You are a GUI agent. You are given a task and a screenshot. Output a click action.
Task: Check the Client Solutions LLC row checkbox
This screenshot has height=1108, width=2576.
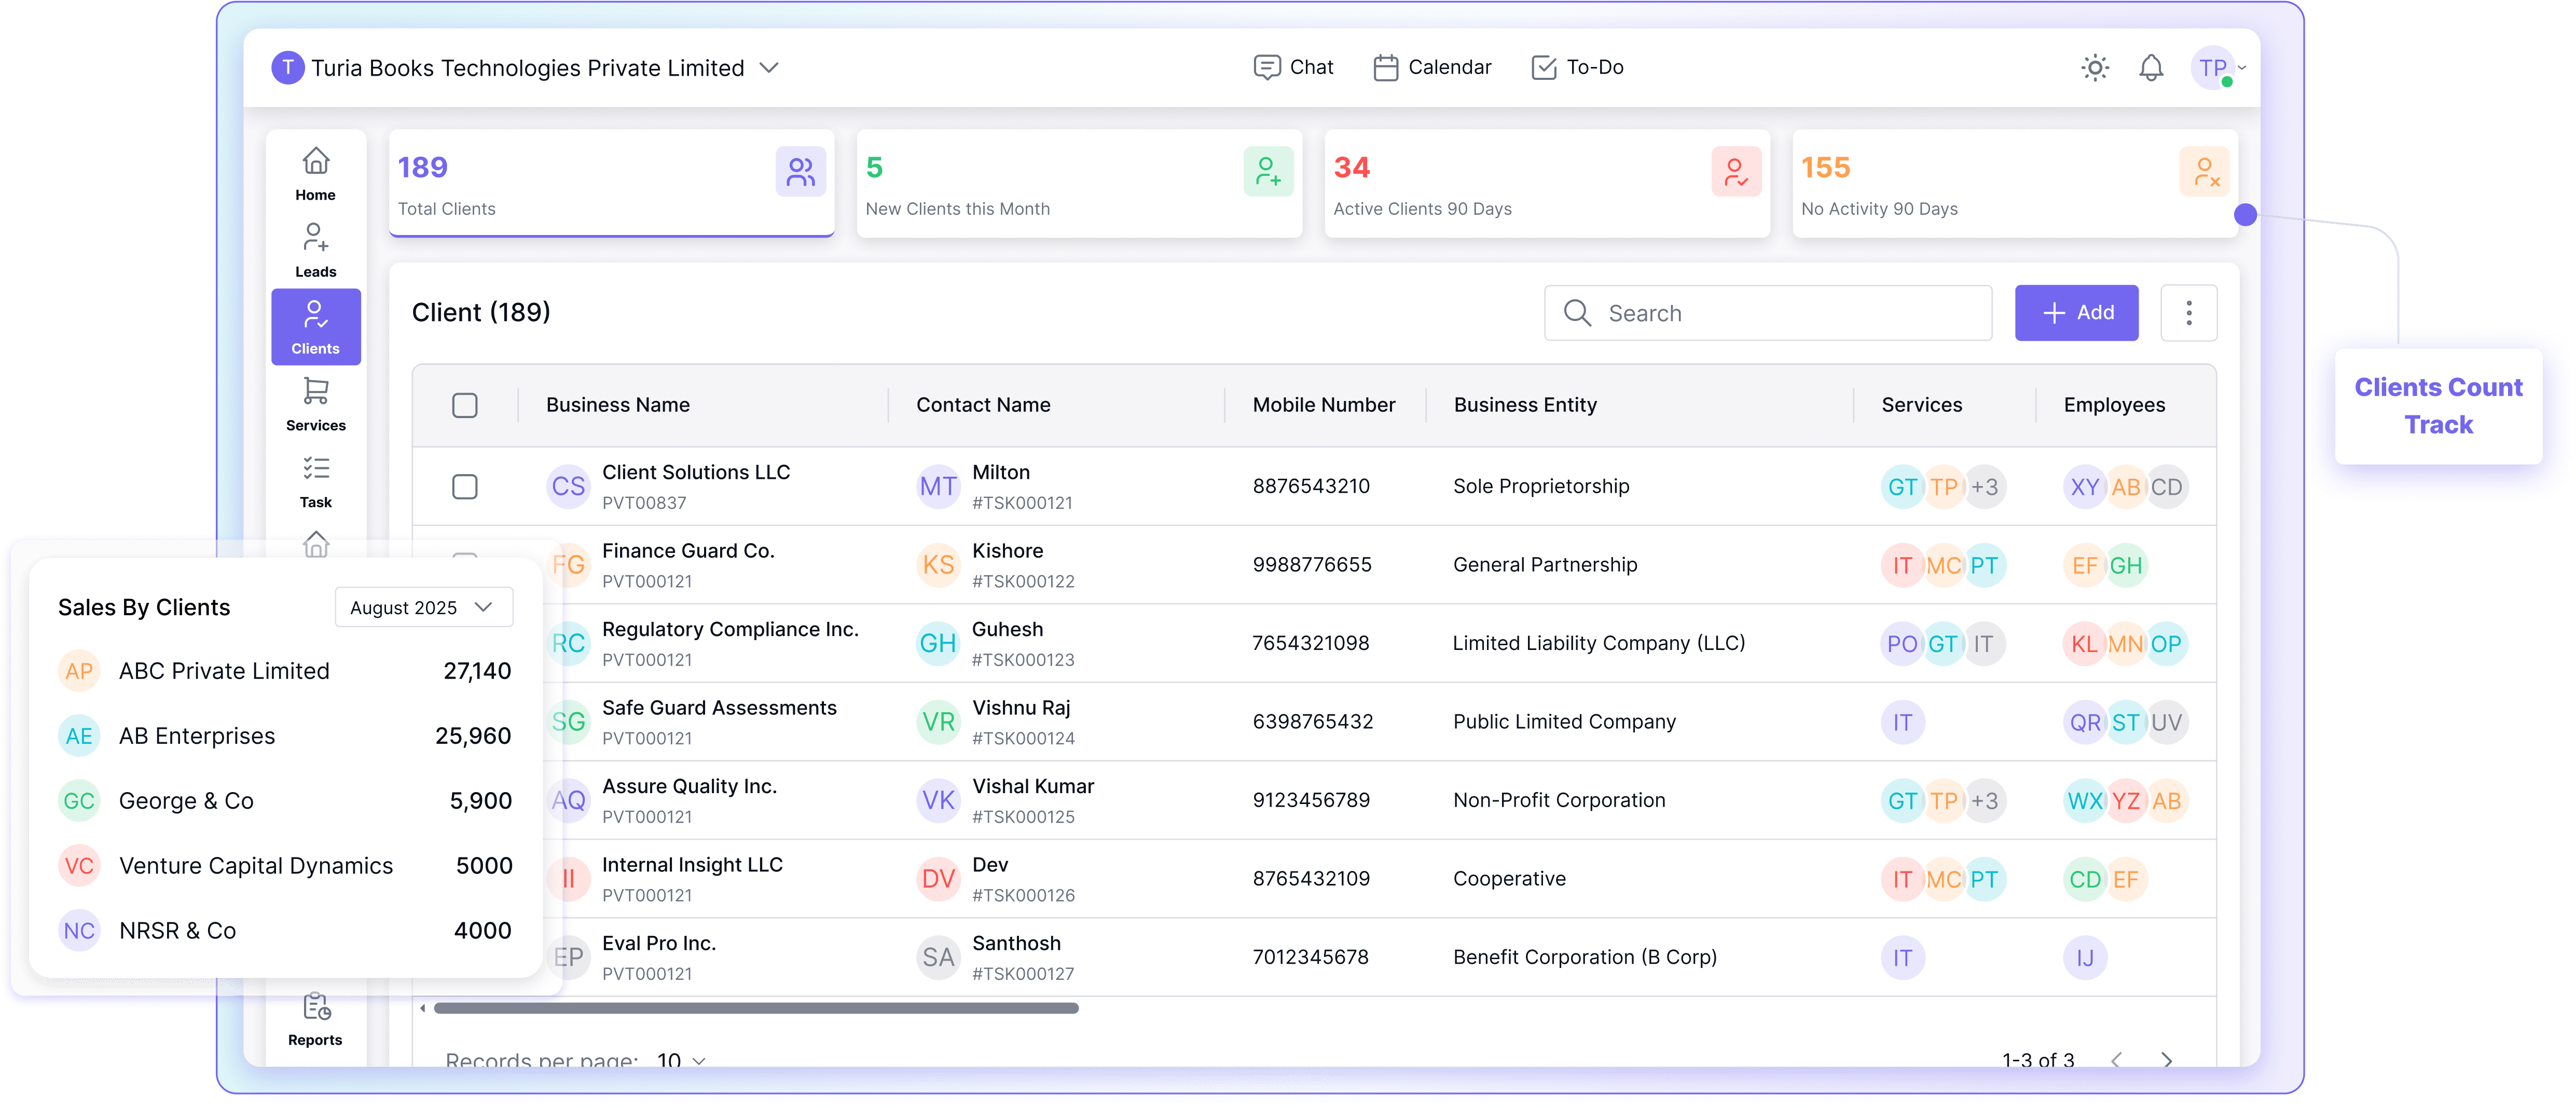pyautogui.click(x=465, y=487)
